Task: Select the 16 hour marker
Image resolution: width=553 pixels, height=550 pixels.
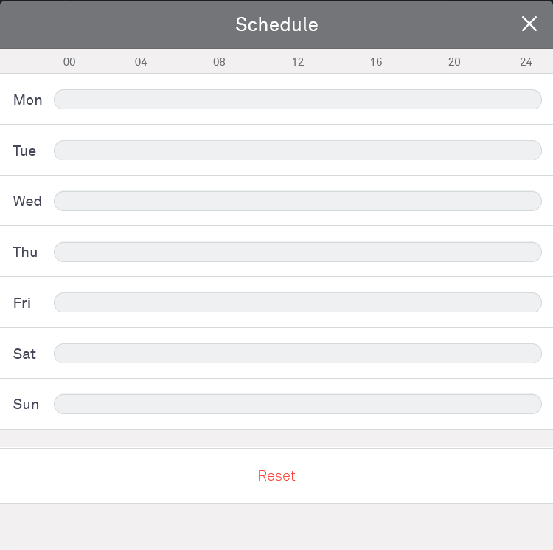Action: (376, 62)
